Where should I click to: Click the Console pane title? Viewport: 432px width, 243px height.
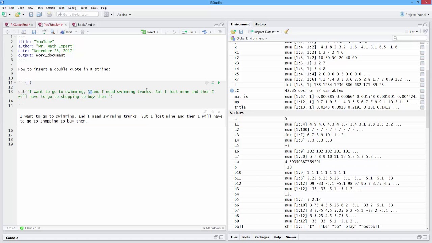[x=12, y=238]
